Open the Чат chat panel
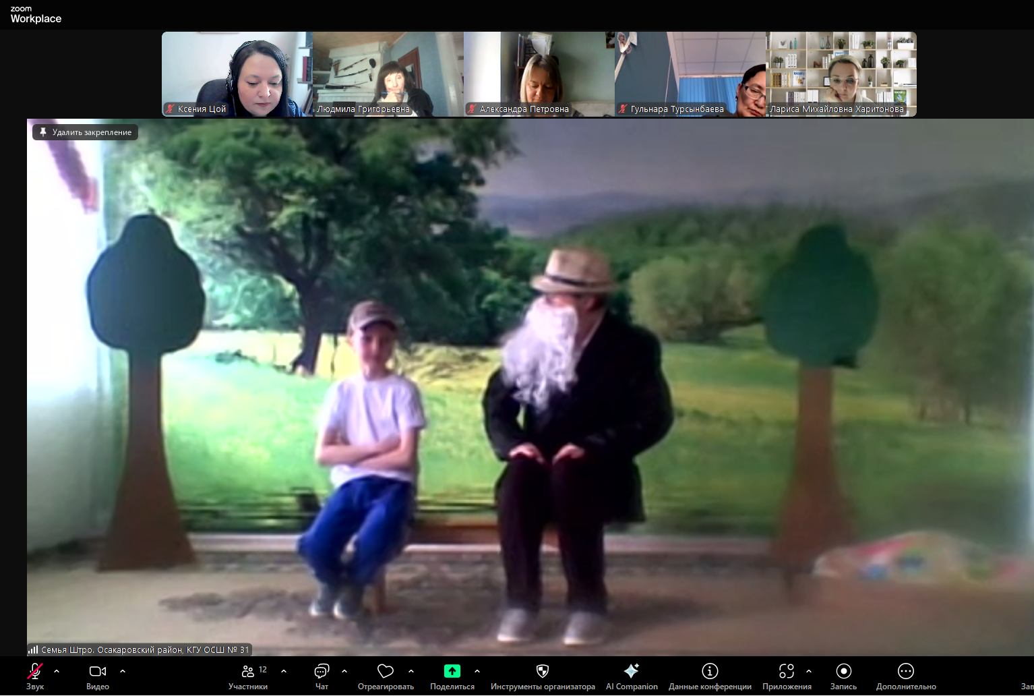This screenshot has height=696, width=1034. (322, 671)
